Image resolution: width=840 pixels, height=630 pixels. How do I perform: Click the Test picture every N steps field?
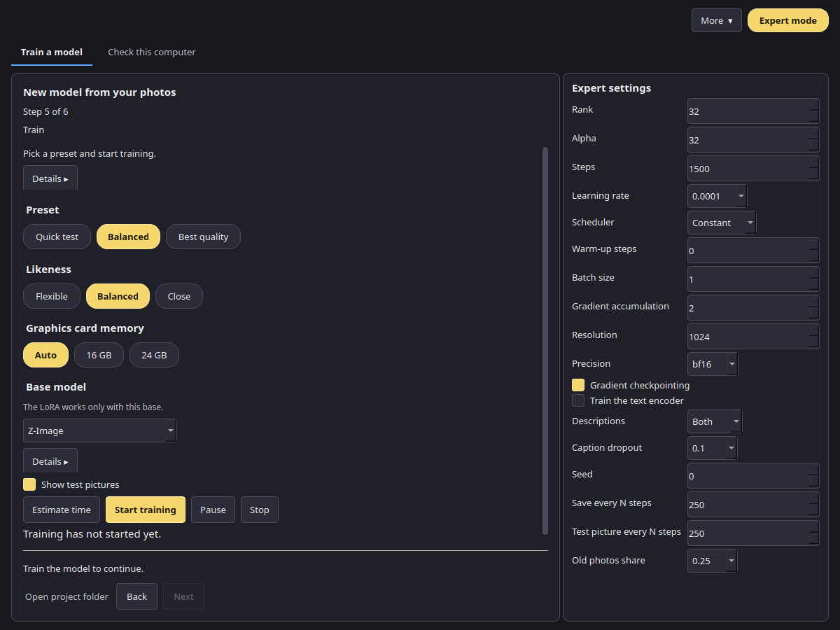click(753, 533)
